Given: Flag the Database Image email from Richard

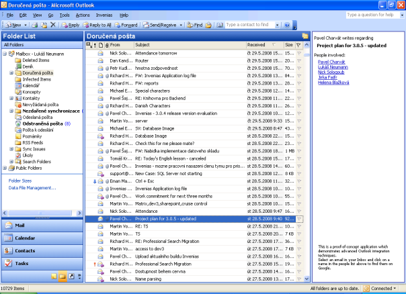Looking at the screenshot, I should 299,136.
